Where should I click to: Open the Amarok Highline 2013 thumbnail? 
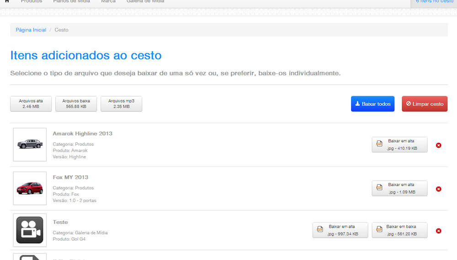pos(30,145)
